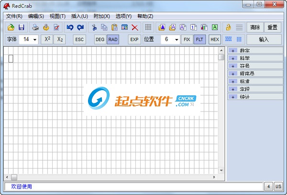Click the boxed number 1 icon
Screen dimensions: 287x195
point(193,27)
